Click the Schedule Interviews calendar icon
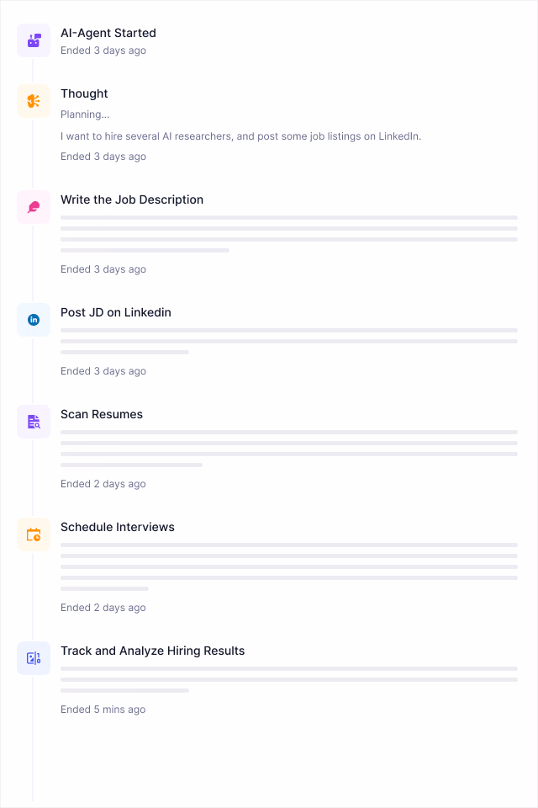 pos(34,534)
